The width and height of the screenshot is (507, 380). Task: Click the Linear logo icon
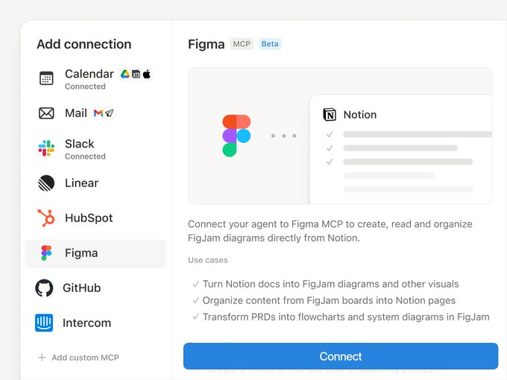coord(46,183)
